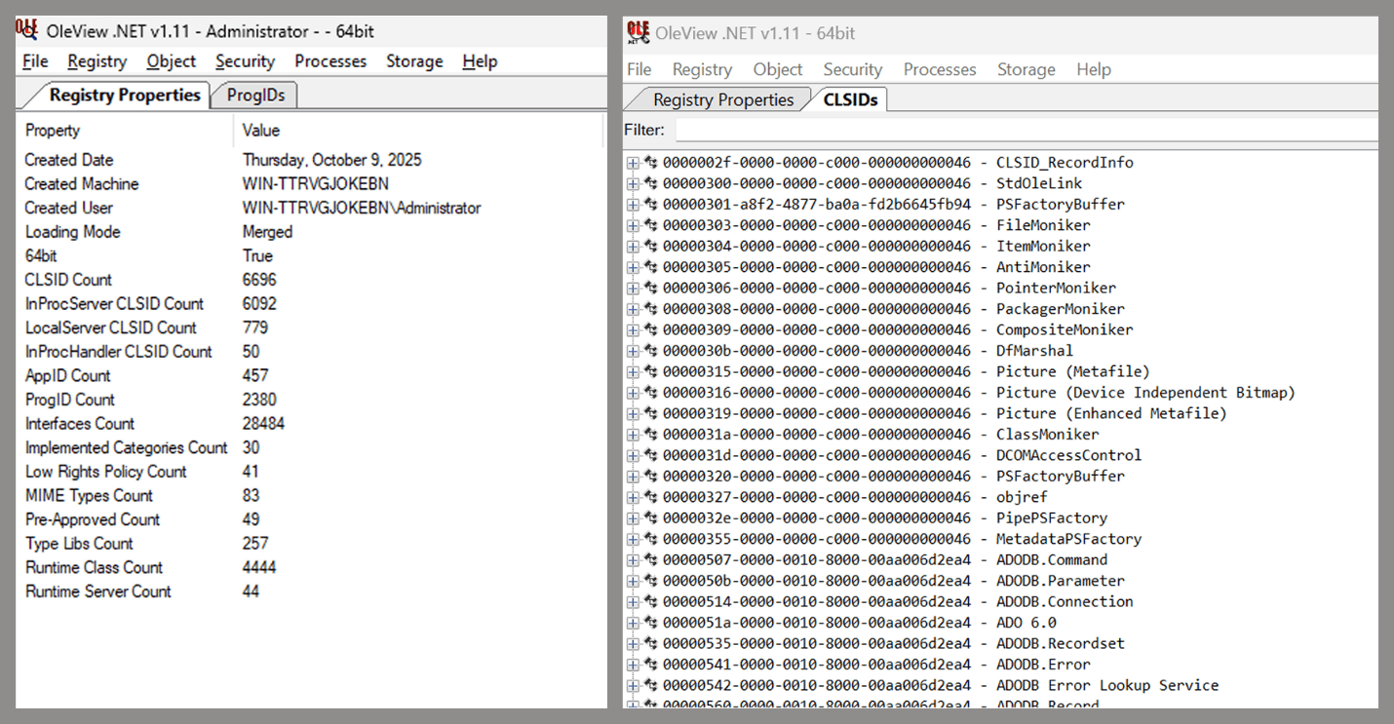Click the Filter text input field
1394x724 pixels.
pos(1026,130)
